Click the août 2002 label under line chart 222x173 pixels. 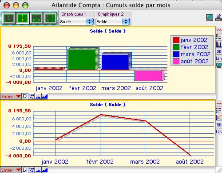pos(190,161)
